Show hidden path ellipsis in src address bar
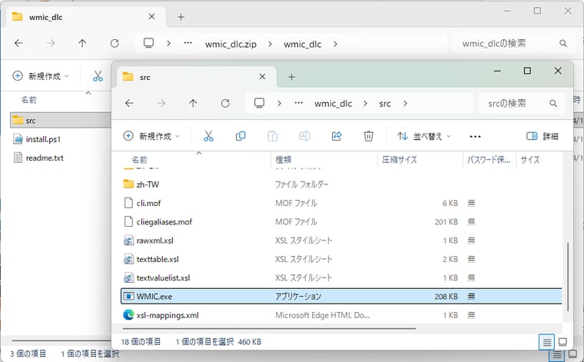Viewport: 584px width, 362px height. tap(298, 103)
